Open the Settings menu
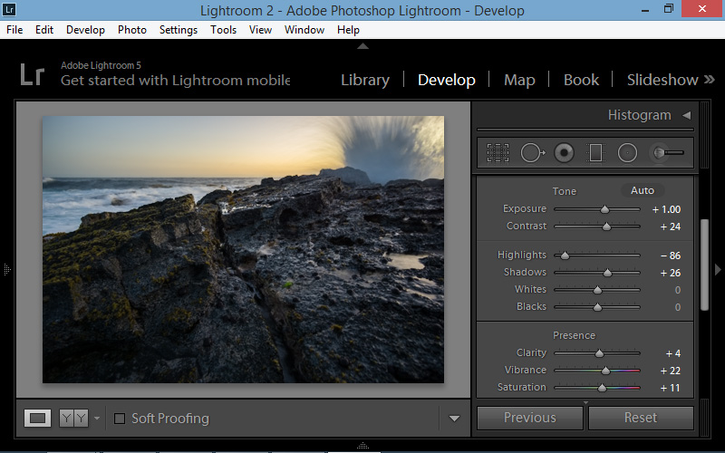Screen dimensions: 725x453 [178, 30]
